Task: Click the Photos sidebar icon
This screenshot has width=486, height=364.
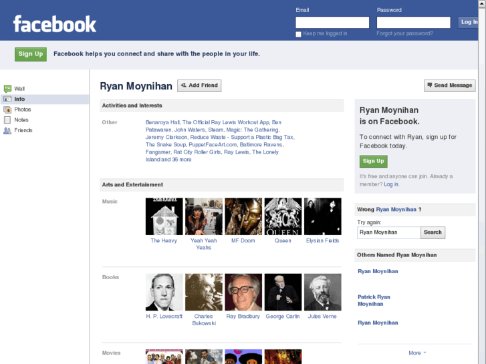Action: tap(7, 110)
